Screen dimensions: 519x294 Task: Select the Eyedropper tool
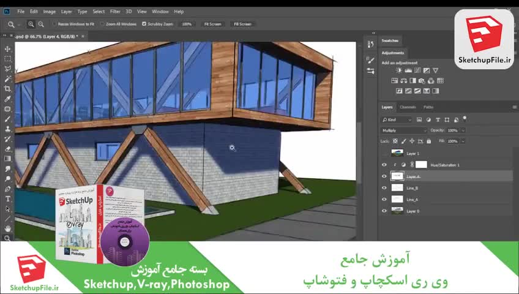click(7, 99)
